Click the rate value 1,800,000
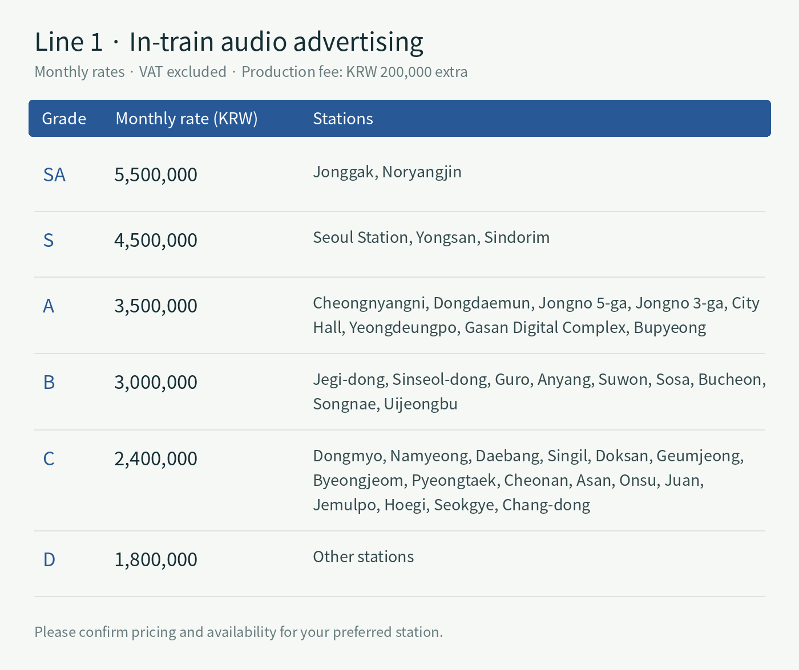The height and width of the screenshot is (670, 799). 156,559
